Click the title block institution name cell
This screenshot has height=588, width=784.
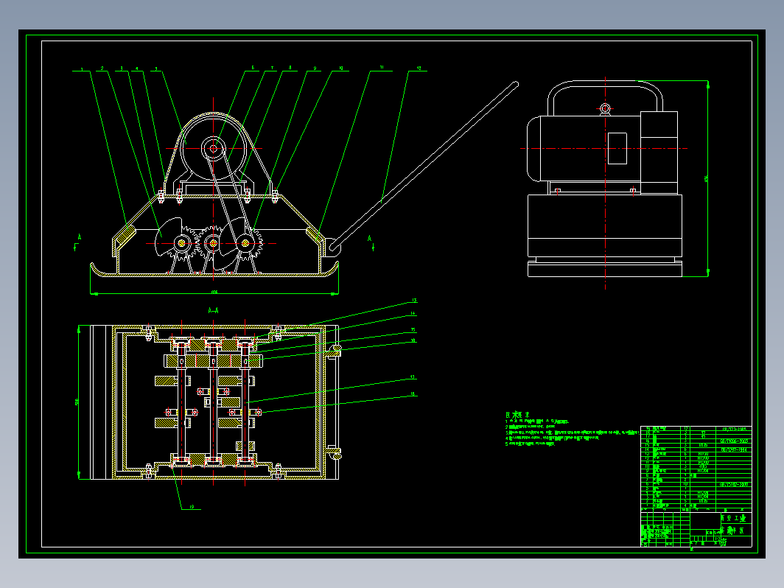(735, 519)
